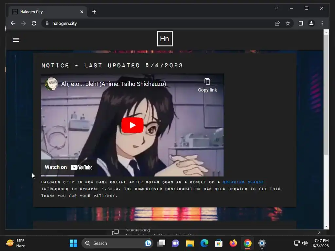Screen dimensions: 335x251
Task: Open Task View on the taskbar
Action: 161,243
